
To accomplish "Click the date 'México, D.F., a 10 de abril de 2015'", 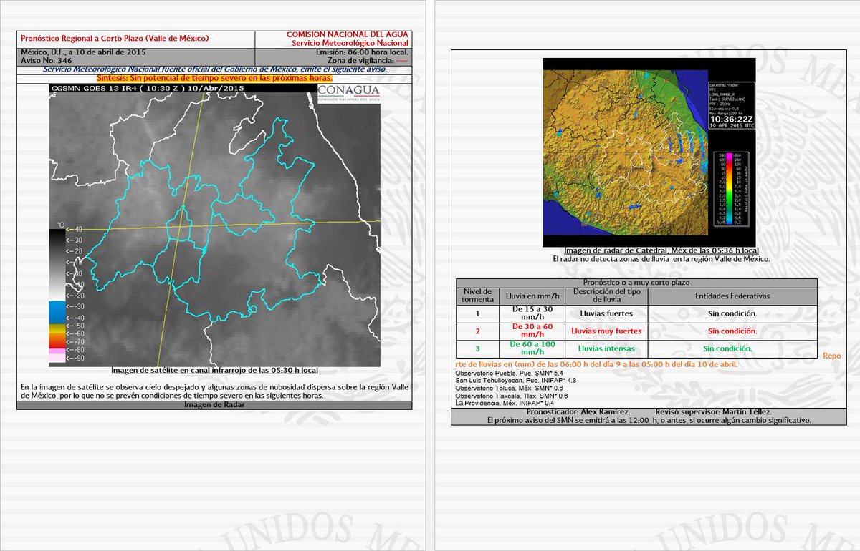I will coord(82,53).
